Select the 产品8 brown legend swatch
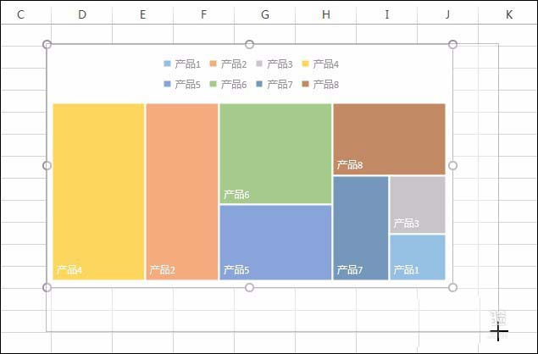Image resolution: width=538 pixels, height=354 pixels. (x=306, y=85)
